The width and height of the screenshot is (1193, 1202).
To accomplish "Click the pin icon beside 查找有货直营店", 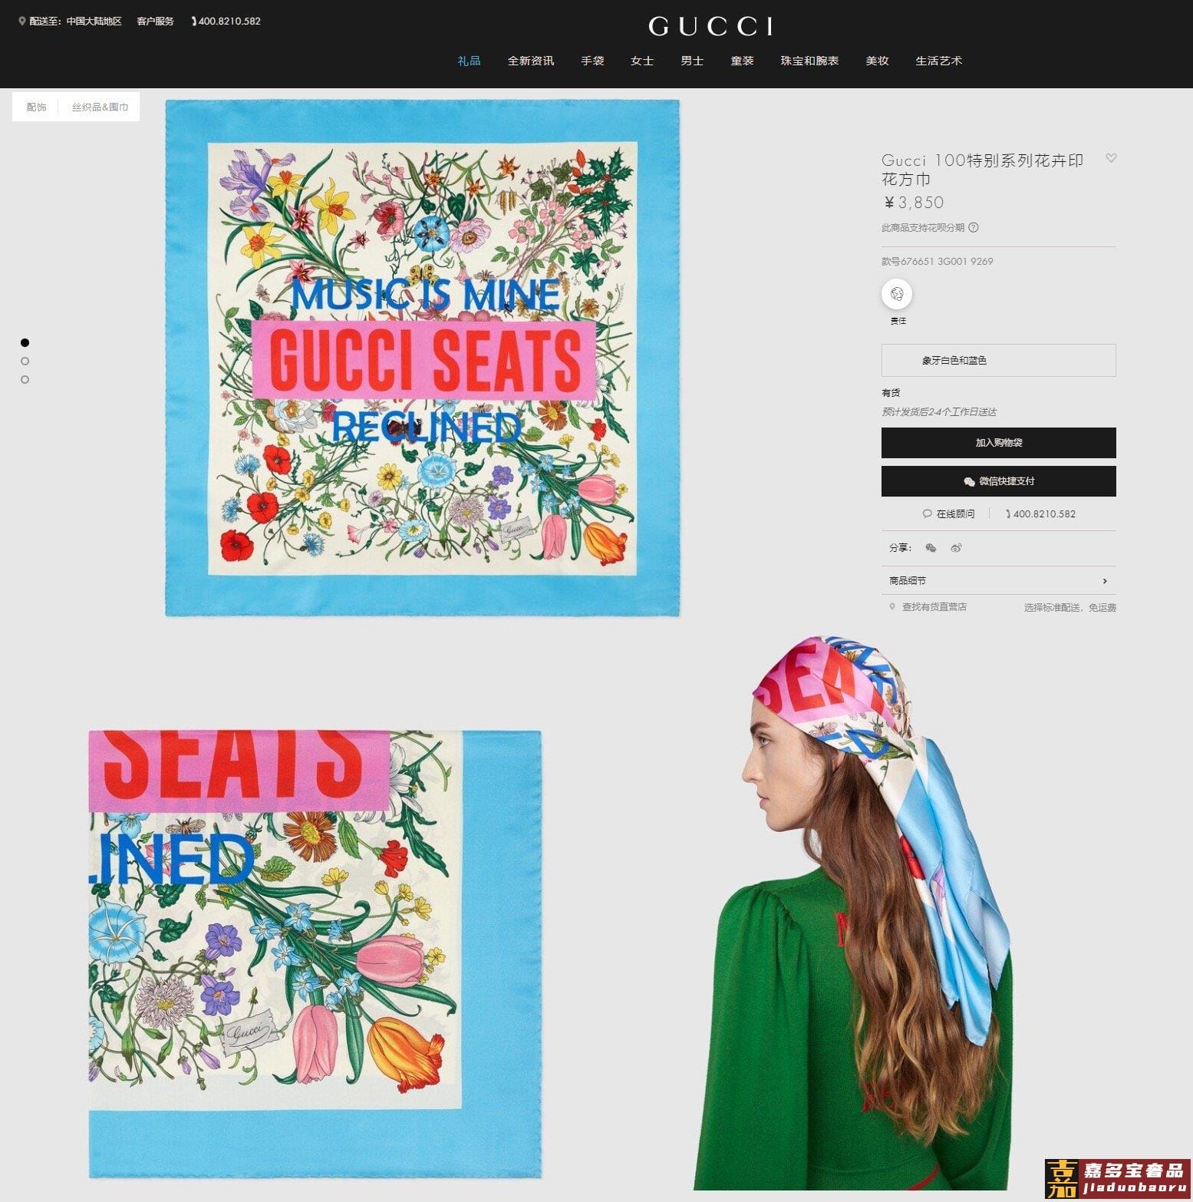I will pyautogui.click(x=892, y=606).
